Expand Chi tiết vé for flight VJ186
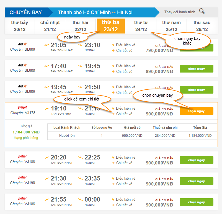The height and width of the screenshot is (214, 222). click(x=122, y=205)
